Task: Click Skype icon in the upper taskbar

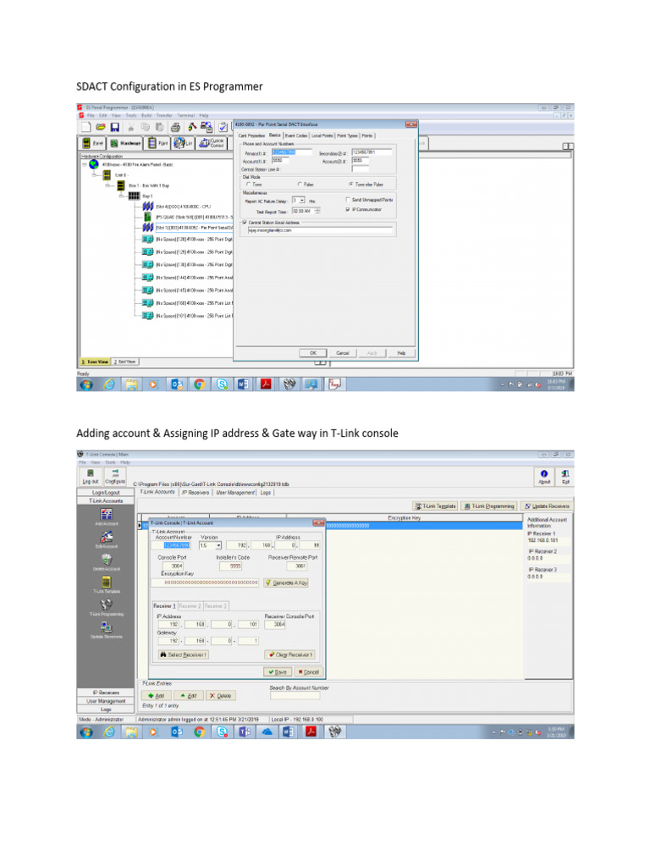Action: click(222, 384)
